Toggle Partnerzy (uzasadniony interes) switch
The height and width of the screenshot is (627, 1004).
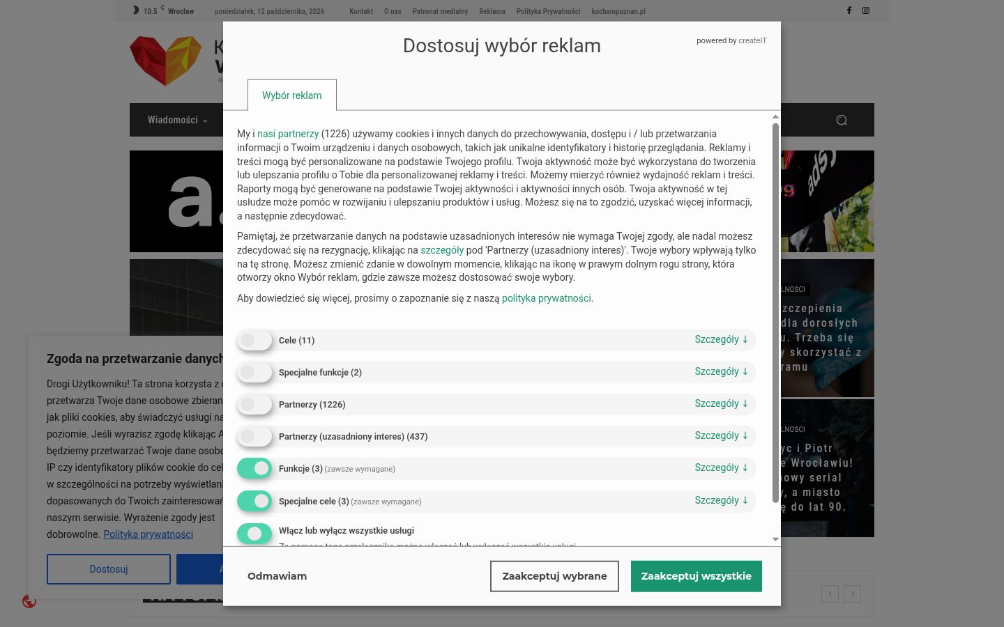coord(254,436)
